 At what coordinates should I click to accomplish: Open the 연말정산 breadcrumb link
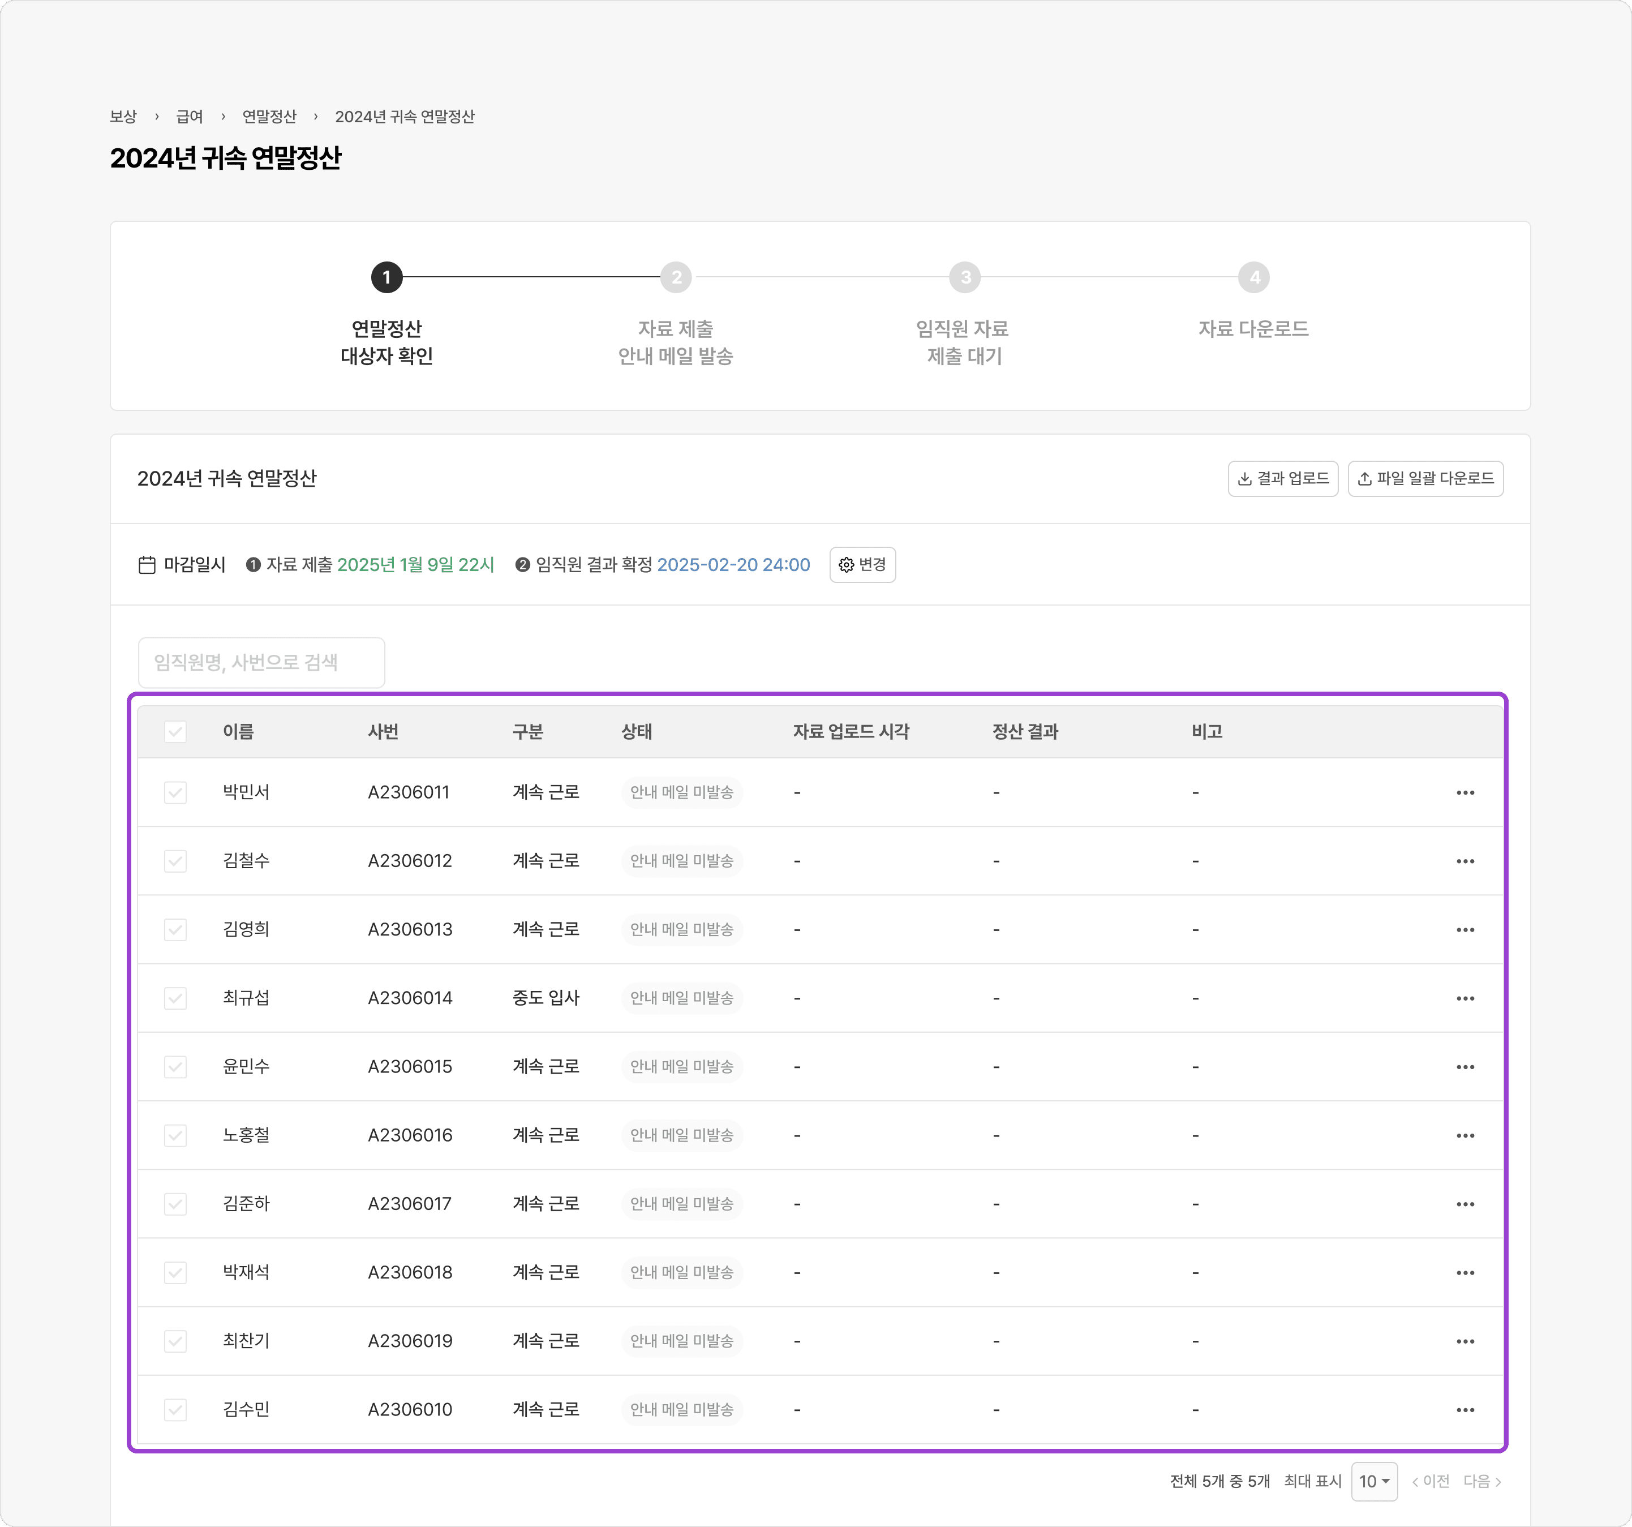(269, 117)
